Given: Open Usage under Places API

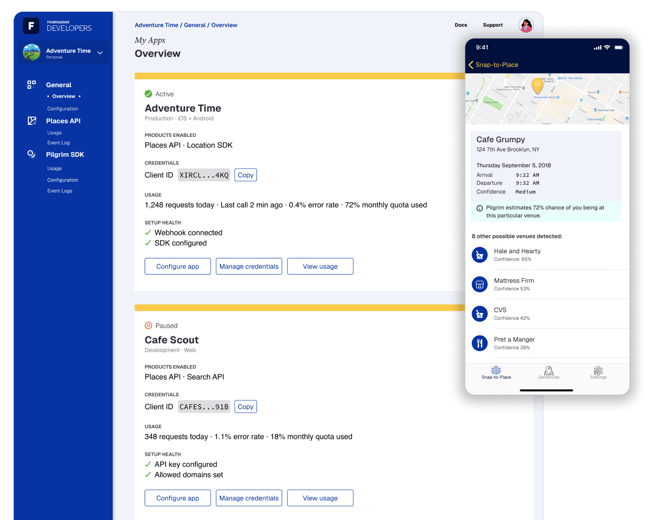Looking at the screenshot, I should click(55, 133).
